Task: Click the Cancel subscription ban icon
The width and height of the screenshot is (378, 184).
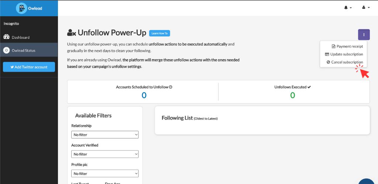Action: point(328,62)
